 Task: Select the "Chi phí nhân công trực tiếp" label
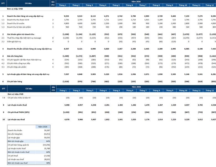[18, 63]
